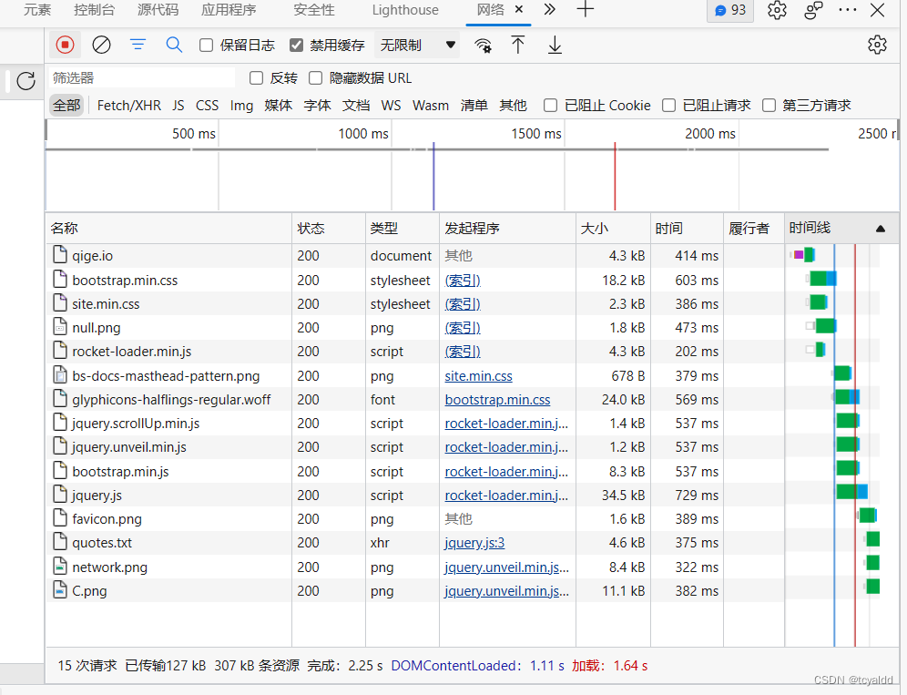Filter by JS requests
The height and width of the screenshot is (695, 907).
178,106
